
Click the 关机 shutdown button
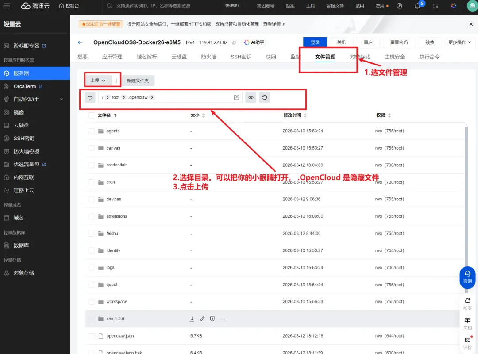(341, 42)
